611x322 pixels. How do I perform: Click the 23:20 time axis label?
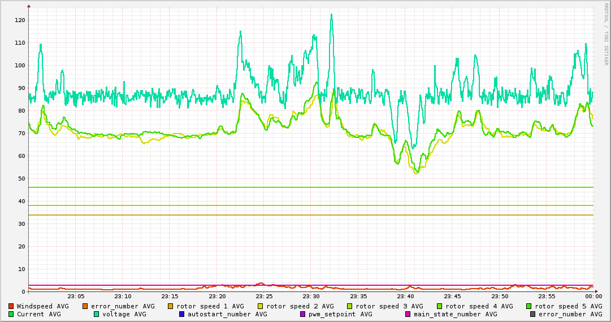click(217, 297)
